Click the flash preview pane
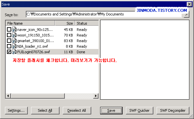194x119 pixels. click(x=145, y=59)
